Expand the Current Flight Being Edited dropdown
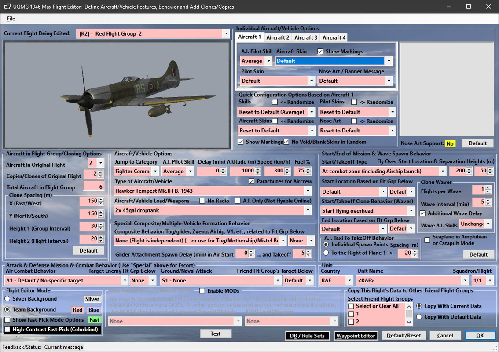 tap(226, 34)
